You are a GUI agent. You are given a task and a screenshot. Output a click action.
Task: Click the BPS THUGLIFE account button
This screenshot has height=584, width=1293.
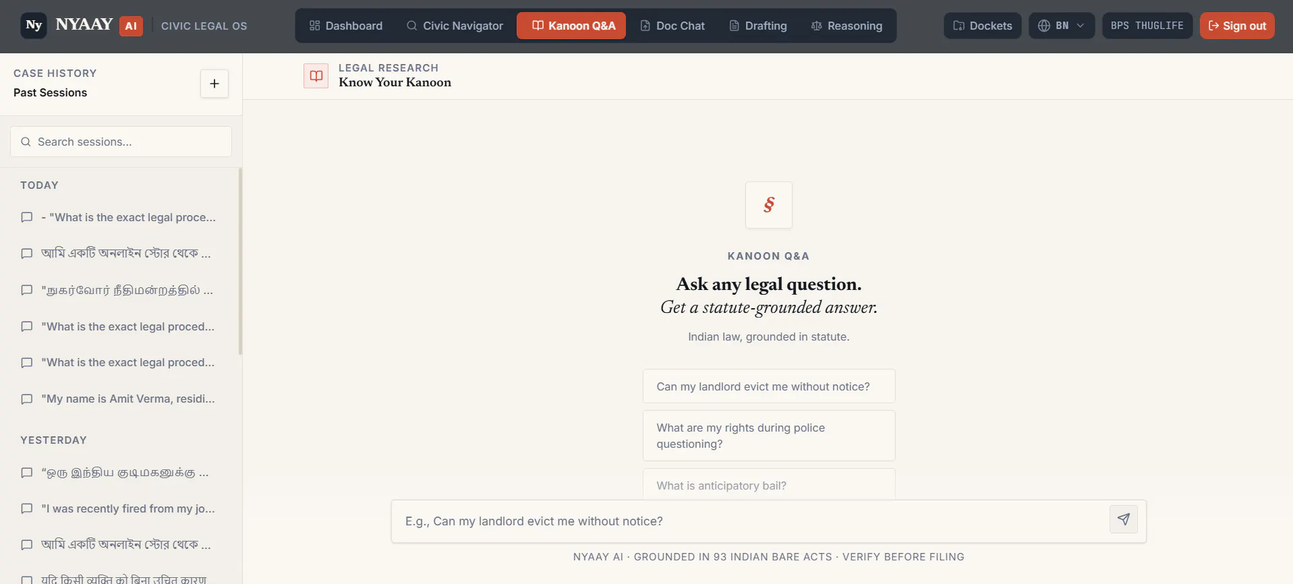point(1147,26)
